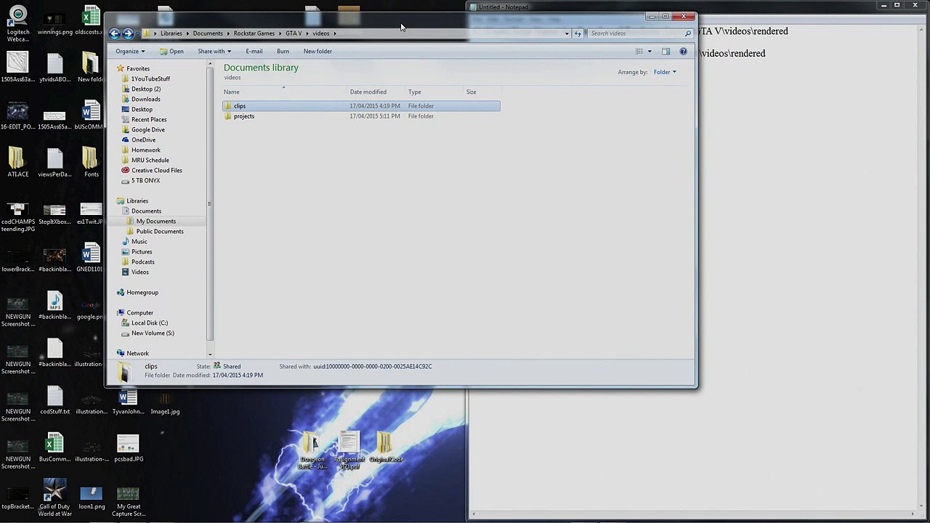Click the E-mail toolbar button
The height and width of the screenshot is (523, 930).
point(254,52)
